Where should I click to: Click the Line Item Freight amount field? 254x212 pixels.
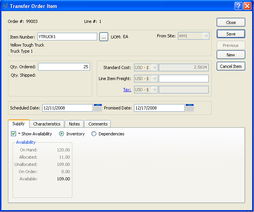pos(184,79)
